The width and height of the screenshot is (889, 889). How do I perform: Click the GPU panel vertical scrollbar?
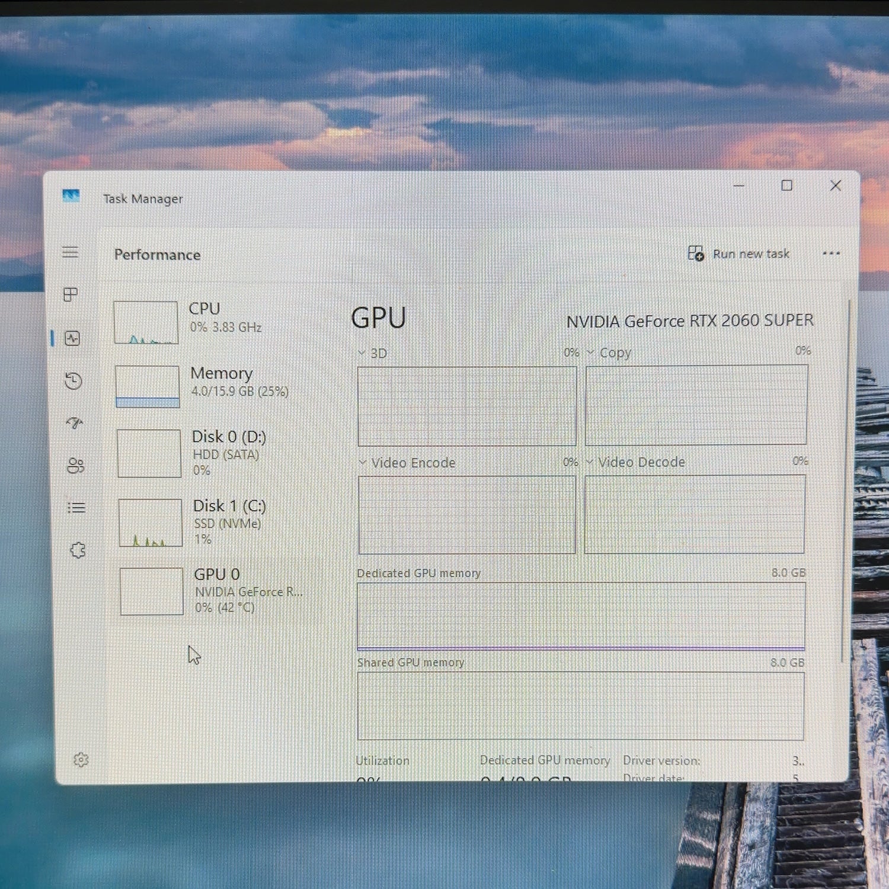pos(846,481)
